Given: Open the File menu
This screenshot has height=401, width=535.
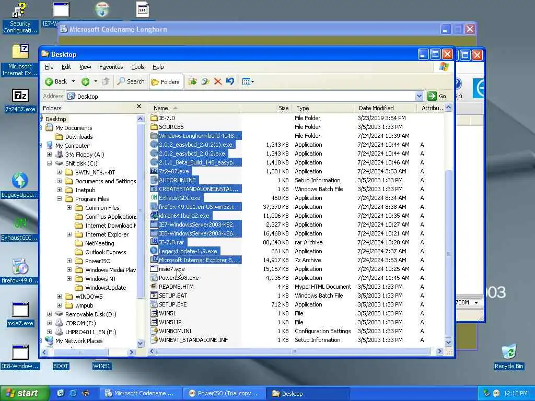Looking at the screenshot, I should 49,67.
